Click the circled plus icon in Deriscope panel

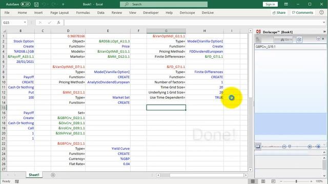[x=310, y=147]
